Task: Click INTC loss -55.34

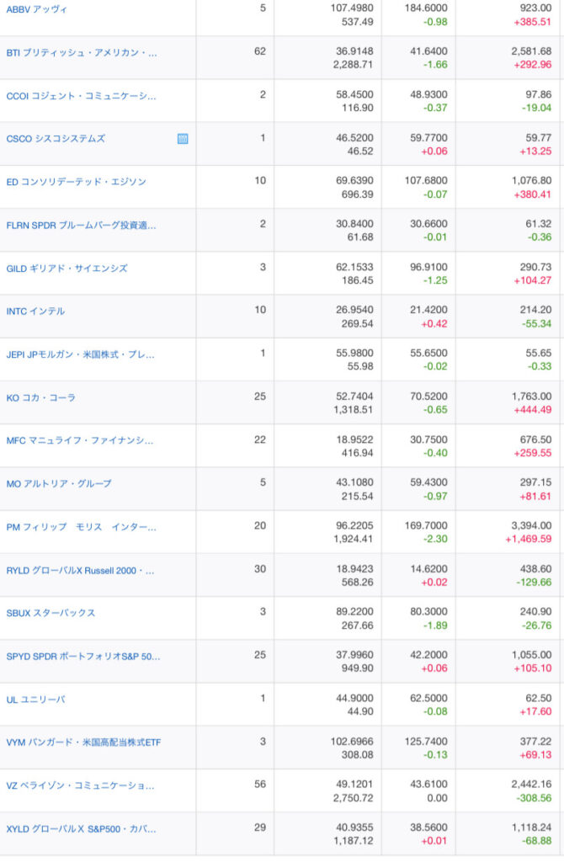Action: tap(536, 324)
